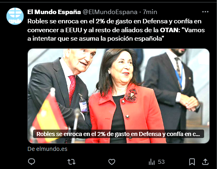Repost the tweet via the retweet arrows icon
Screen dimensions: 217x169
71,162
